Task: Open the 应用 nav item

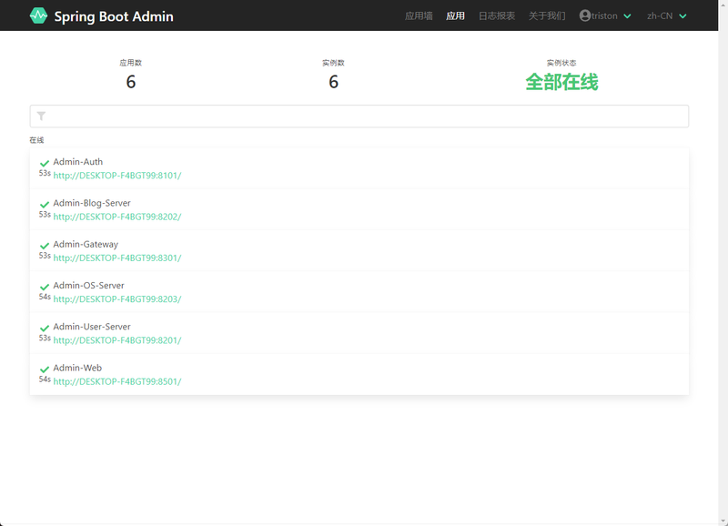Action: pos(456,15)
